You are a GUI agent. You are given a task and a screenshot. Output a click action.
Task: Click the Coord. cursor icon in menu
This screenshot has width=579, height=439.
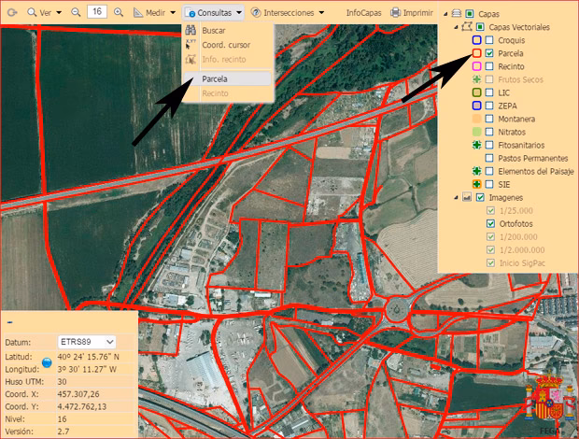190,45
